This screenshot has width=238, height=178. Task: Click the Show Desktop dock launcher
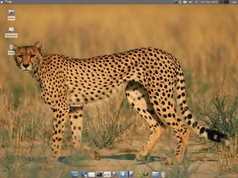pyautogui.click(x=74, y=174)
